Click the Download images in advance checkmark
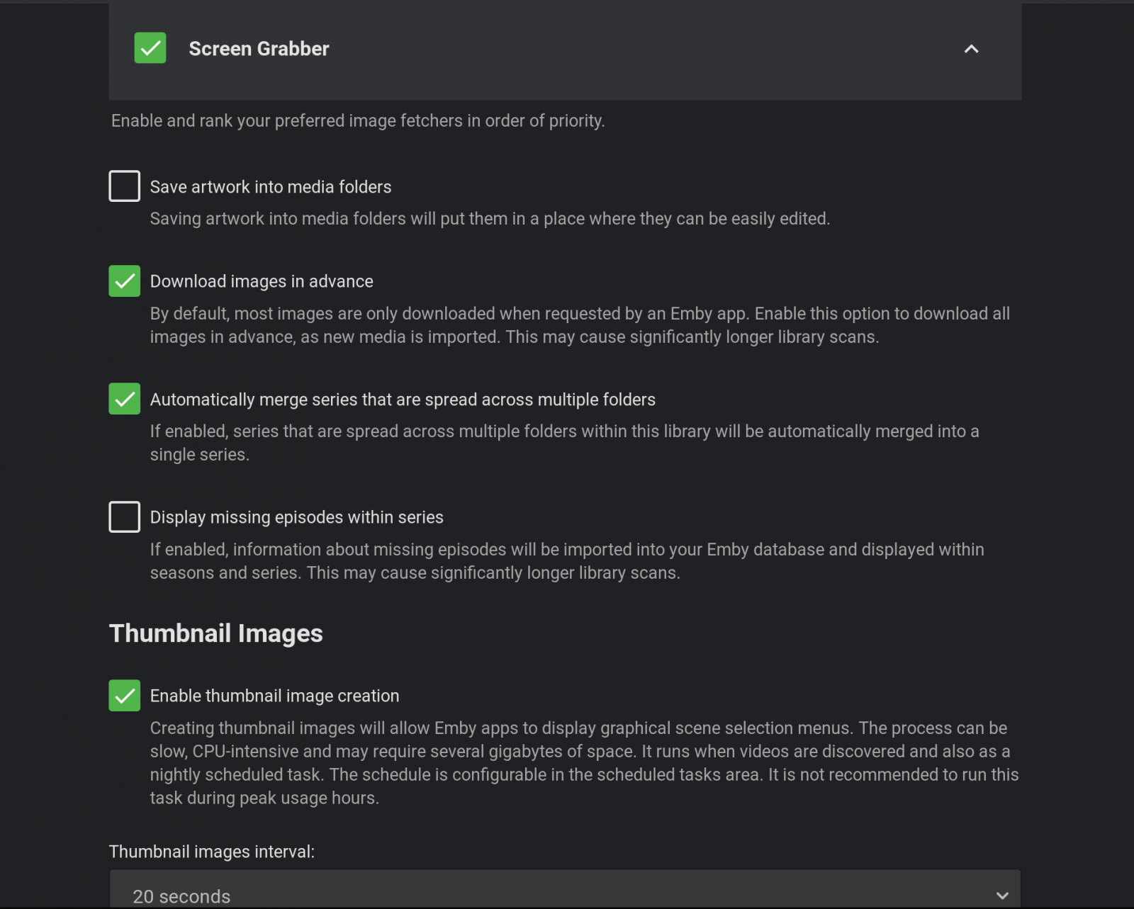This screenshot has width=1134, height=909. coord(124,281)
